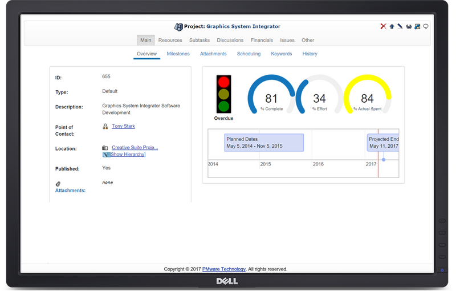
Task: Click the person icon beside Tony Stark
Action: [x=105, y=126]
